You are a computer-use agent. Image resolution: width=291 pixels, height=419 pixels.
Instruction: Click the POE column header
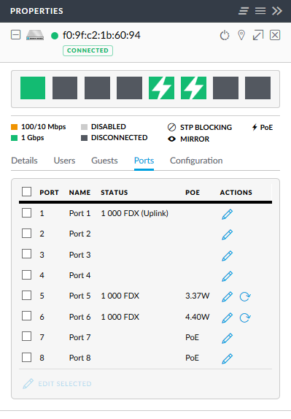pos(193,193)
